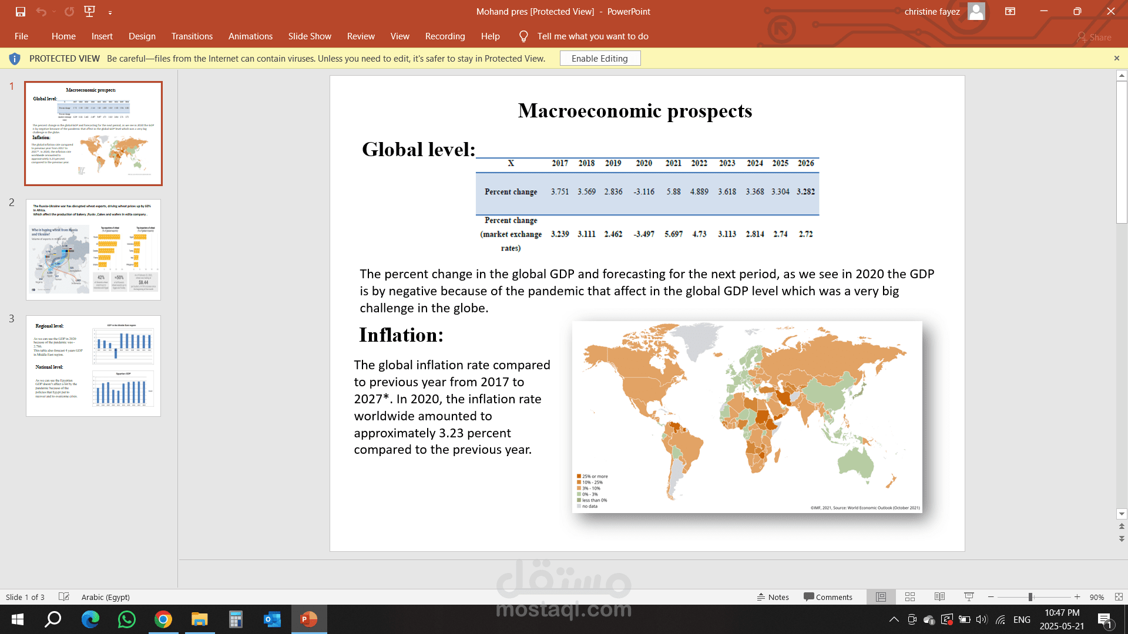
Task: Click the Macroeconomic prospects title
Action: 634,111
